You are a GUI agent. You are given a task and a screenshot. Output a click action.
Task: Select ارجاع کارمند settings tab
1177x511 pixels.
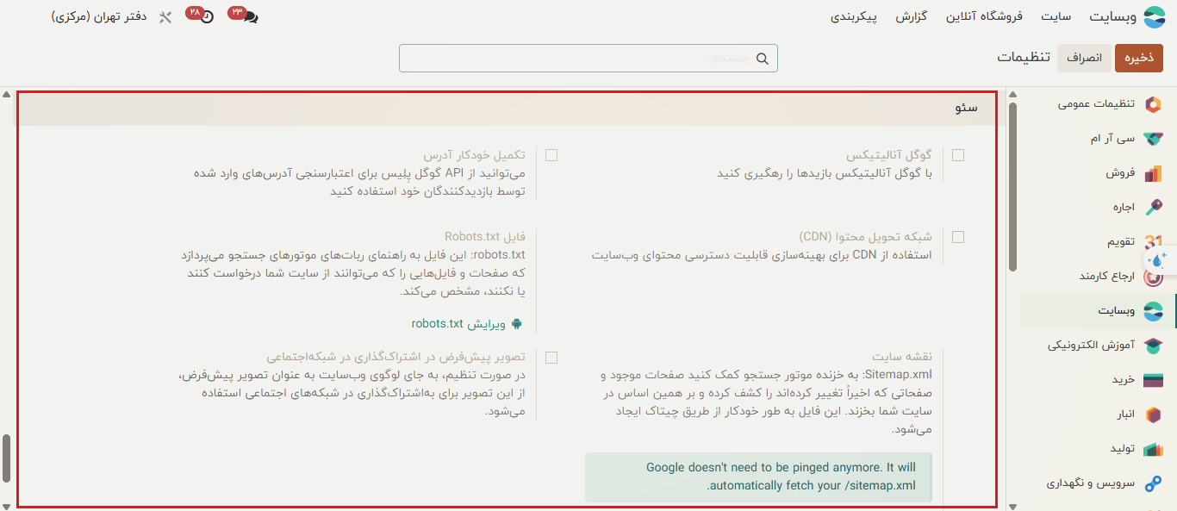(1107, 277)
